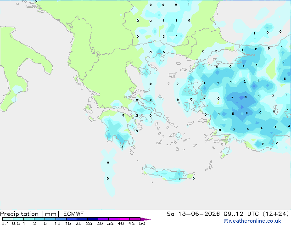Click the violet swatch between 30 and 35

(x=103, y=219)
